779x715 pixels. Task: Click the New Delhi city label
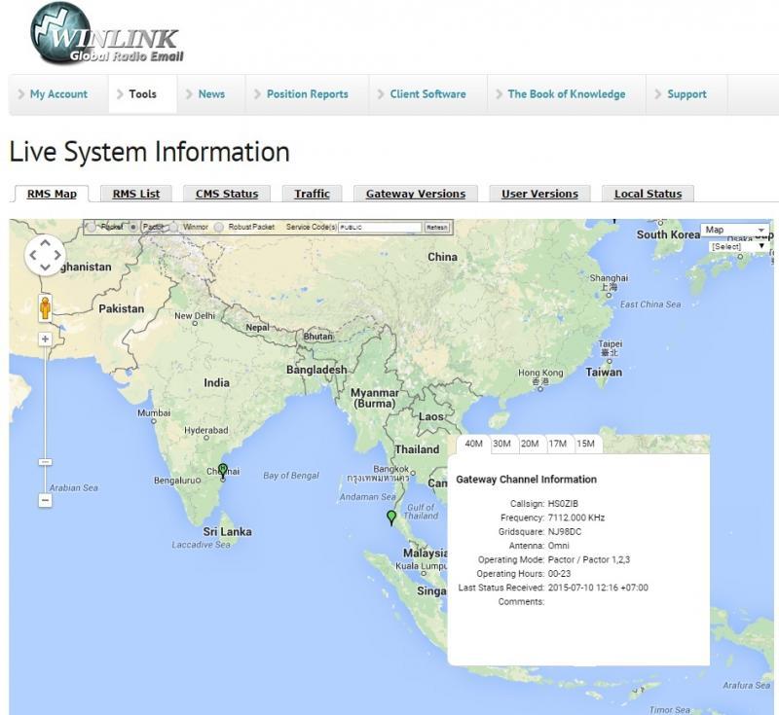[x=194, y=316]
